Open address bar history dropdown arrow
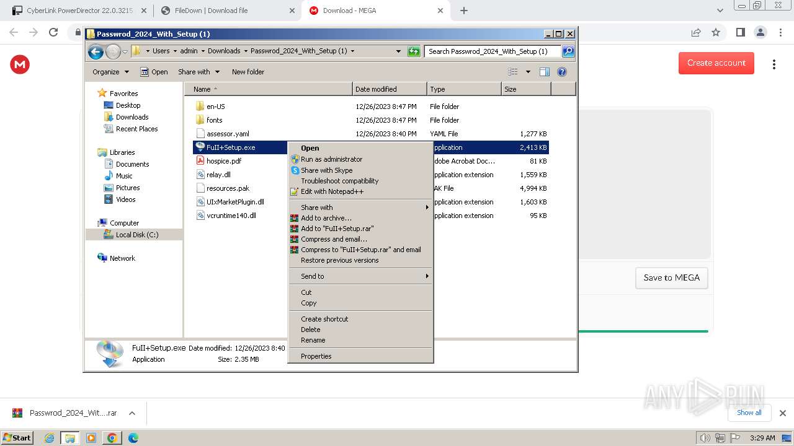This screenshot has width=794, height=446. pyautogui.click(x=398, y=51)
